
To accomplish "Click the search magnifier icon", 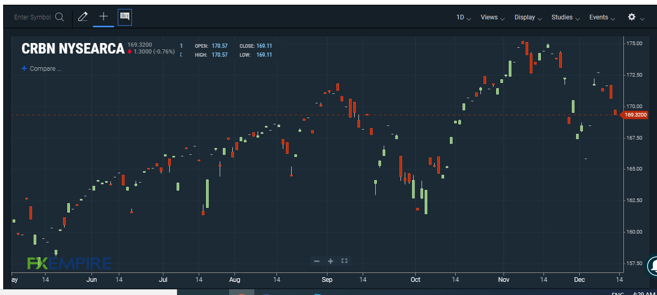I will (59, 17).
